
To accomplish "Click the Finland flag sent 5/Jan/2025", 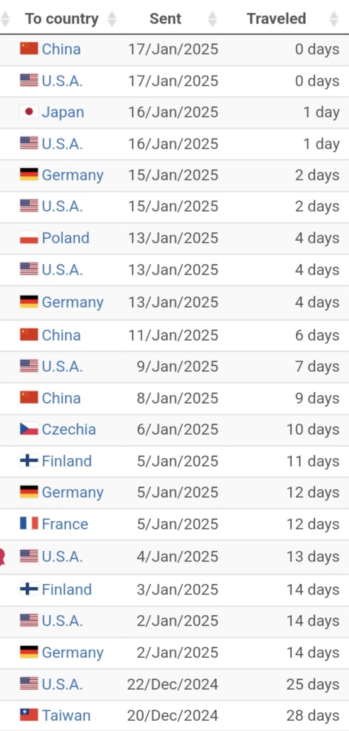I will [x=29, y=461].
